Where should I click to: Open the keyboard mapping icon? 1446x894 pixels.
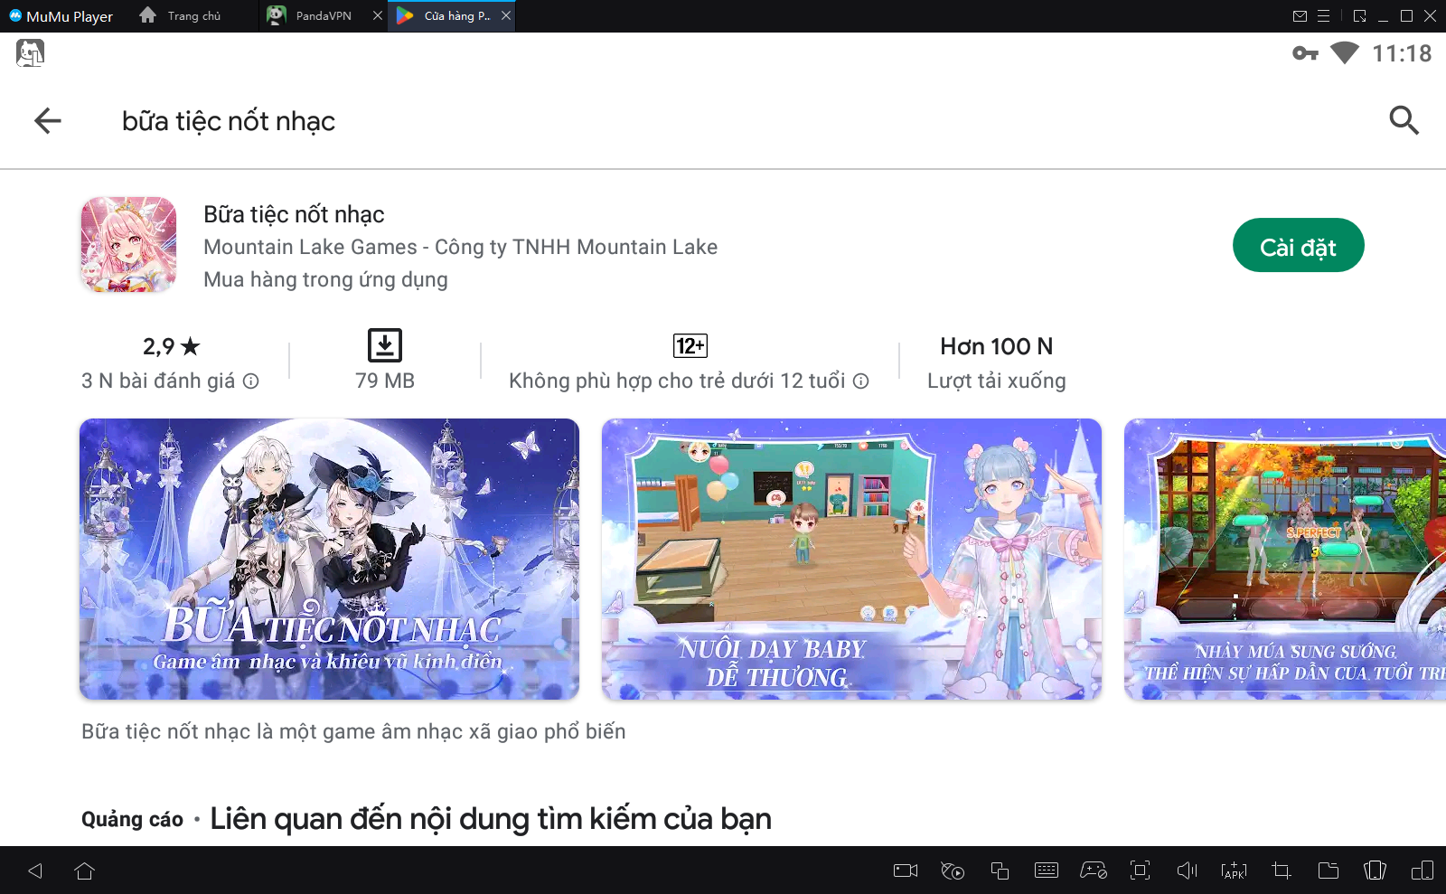(1046, 870)
